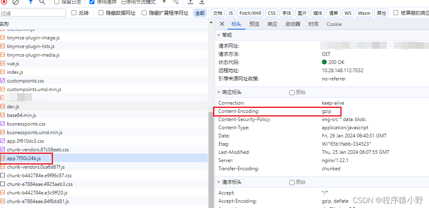Uncheck the 停用缓存 checkbox
This screenshot has width=429, height=208.
click(x=92, y=2)
